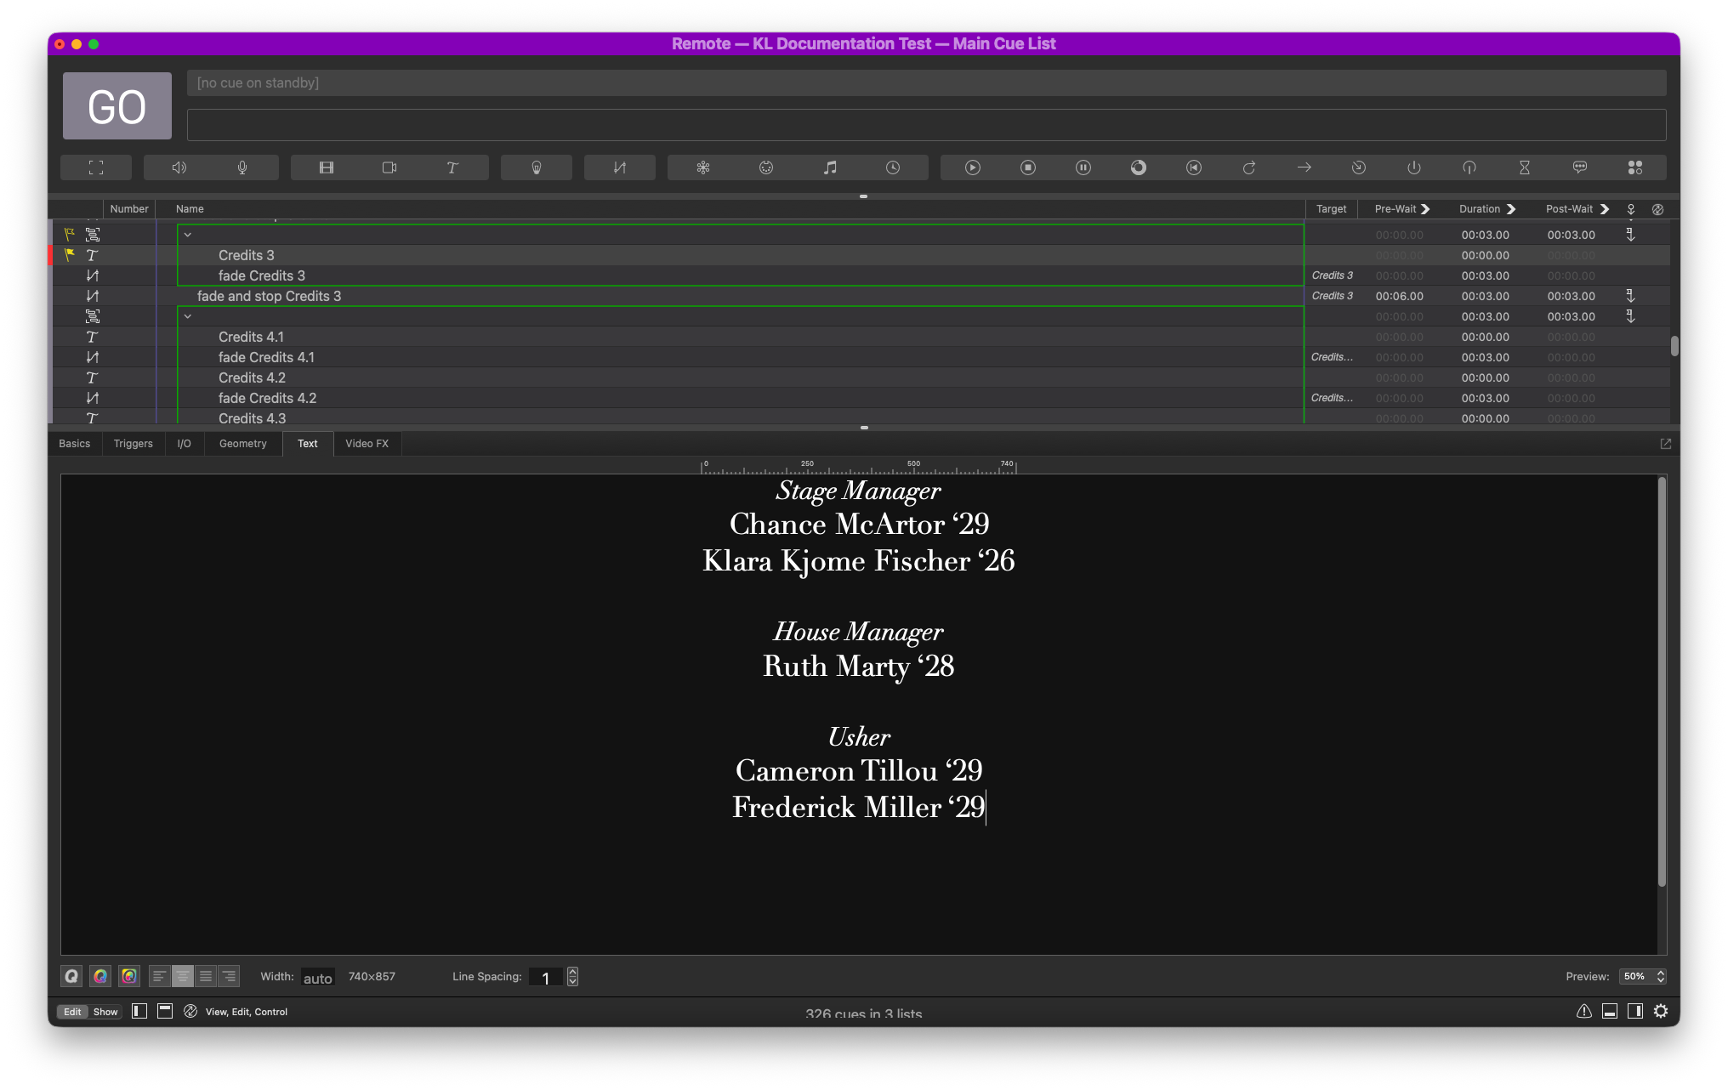The image size is (1728, 1090).
Task: Select the Text inspector tab
Action: [x=308, y=444]
